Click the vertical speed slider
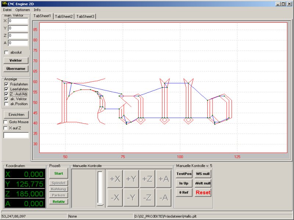 [100, 188]
